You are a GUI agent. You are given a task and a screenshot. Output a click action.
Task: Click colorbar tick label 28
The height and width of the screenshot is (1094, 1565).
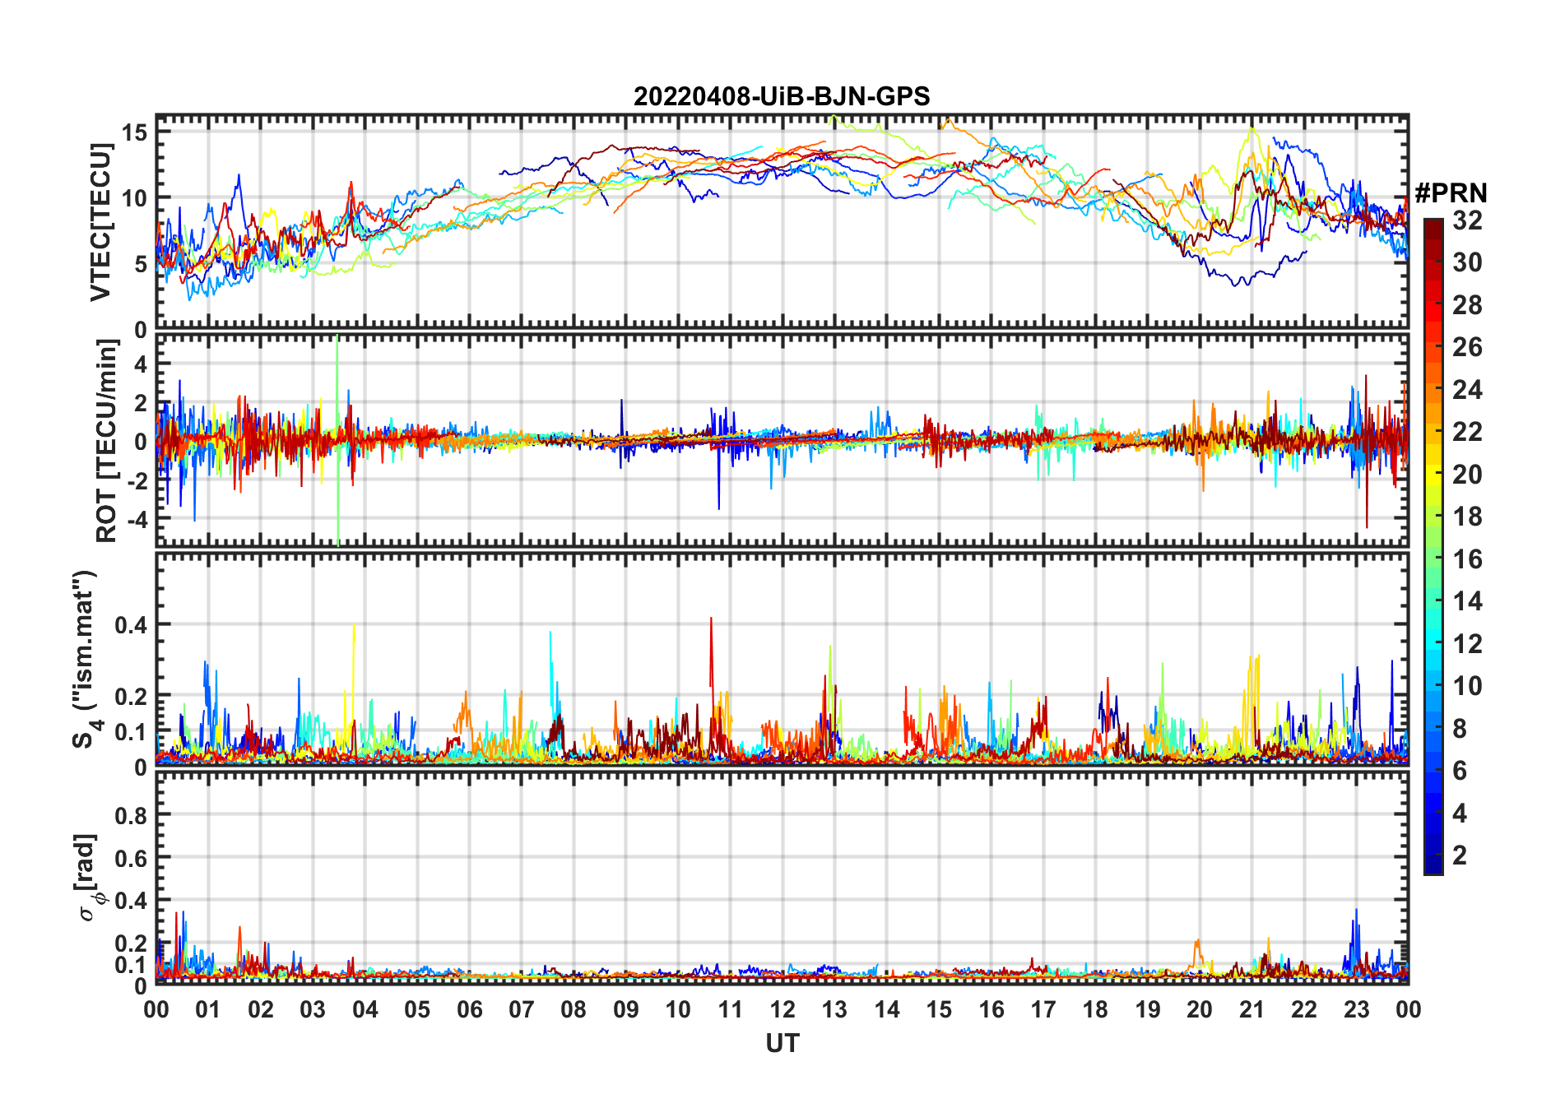tap(1467, 305)
